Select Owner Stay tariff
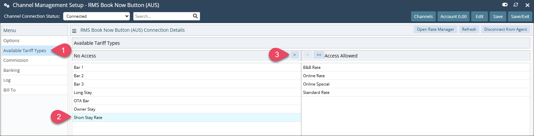 [186, 109]
